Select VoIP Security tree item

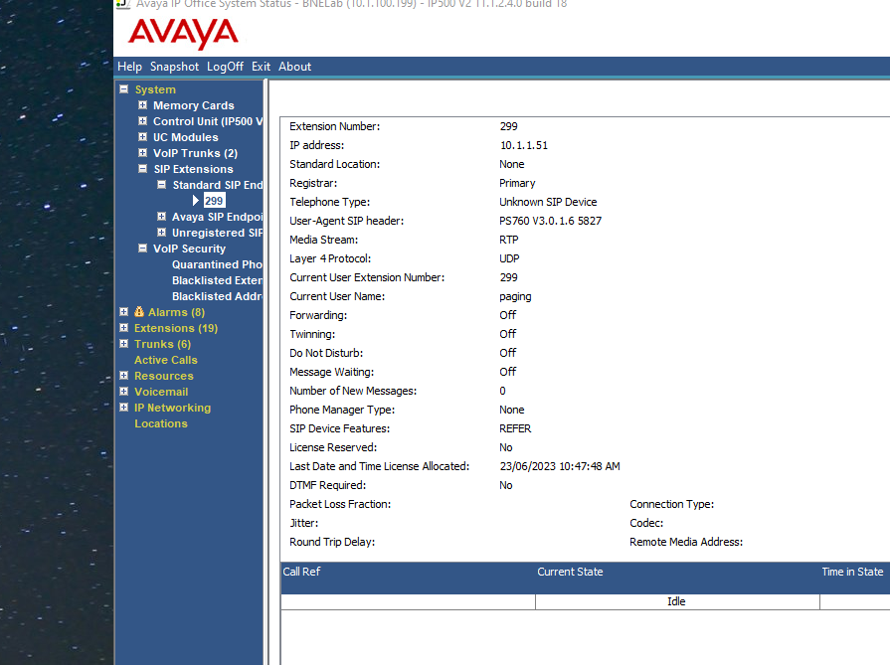(189, 249)
